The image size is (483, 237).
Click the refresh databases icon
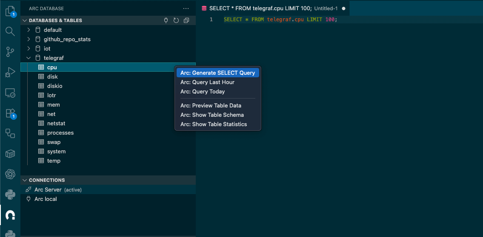[x=177, y=20]
